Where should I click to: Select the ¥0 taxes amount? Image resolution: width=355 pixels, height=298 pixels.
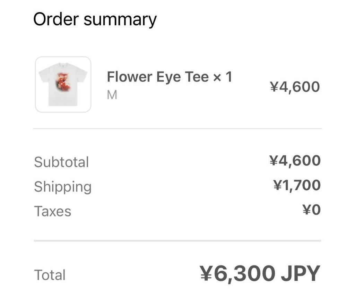tap(311, 210)
